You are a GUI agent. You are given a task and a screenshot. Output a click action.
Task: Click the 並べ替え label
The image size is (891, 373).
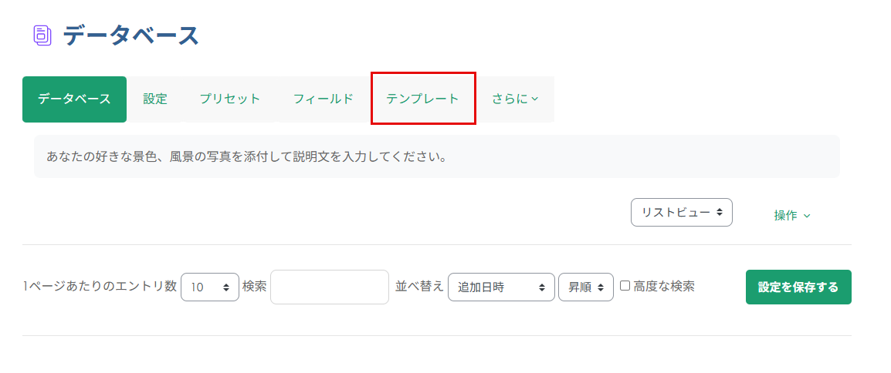coord(419,287)
